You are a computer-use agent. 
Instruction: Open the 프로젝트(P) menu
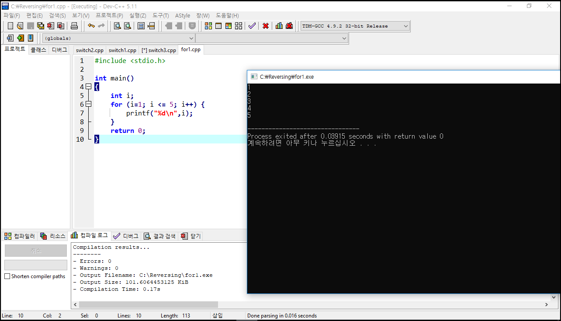pyautogui.click(x=109, y=15)
